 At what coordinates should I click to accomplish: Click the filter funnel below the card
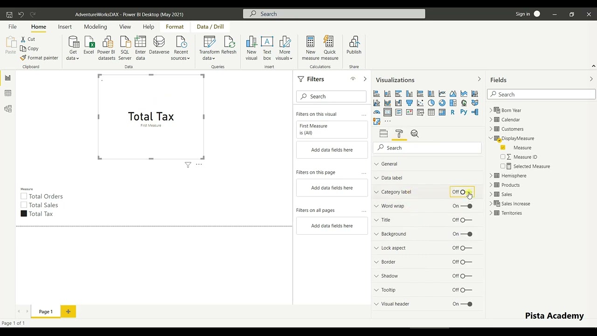point(188,165)
